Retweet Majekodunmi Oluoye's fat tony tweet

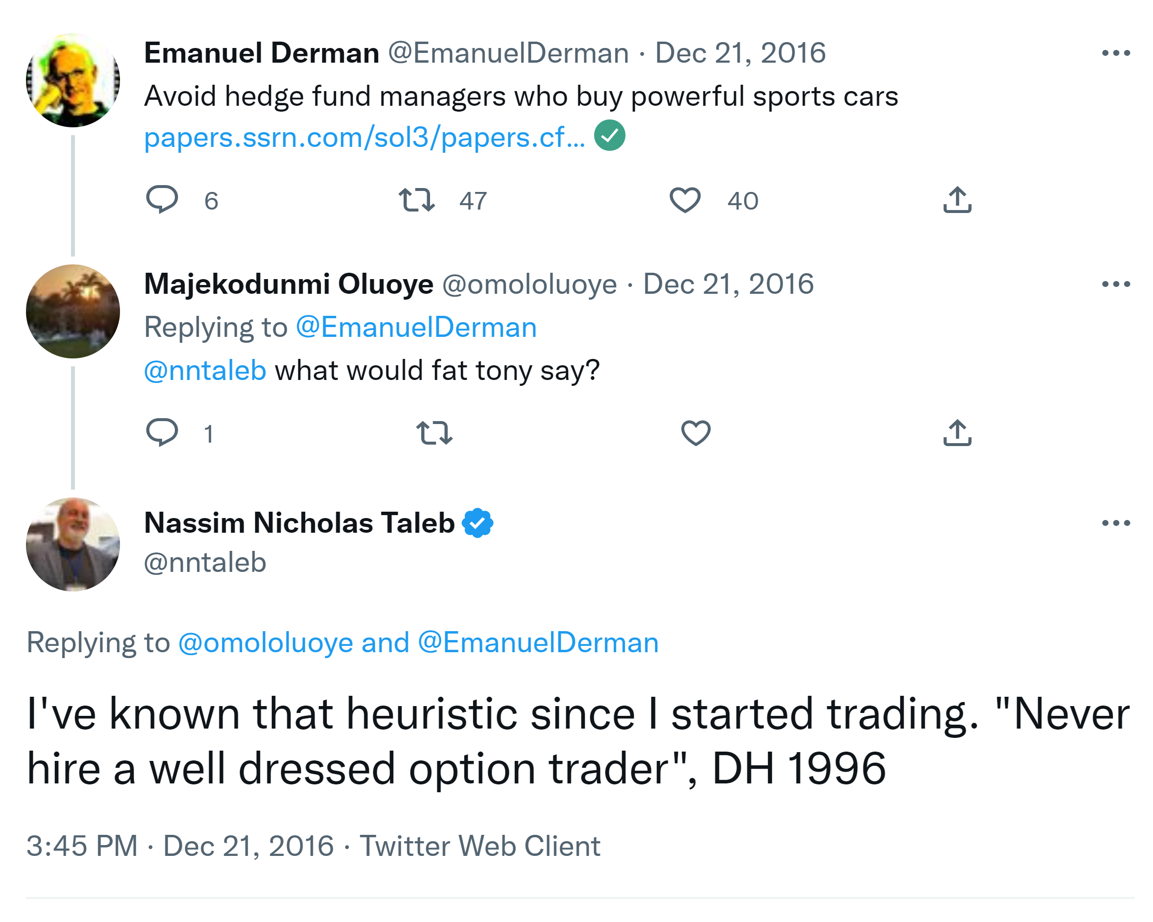coord(433,432)
